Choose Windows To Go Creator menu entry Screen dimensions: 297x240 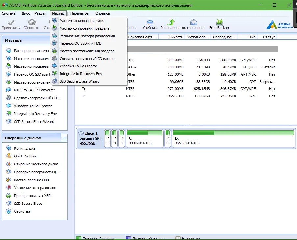pyautogui.click(x=89, y=66)
